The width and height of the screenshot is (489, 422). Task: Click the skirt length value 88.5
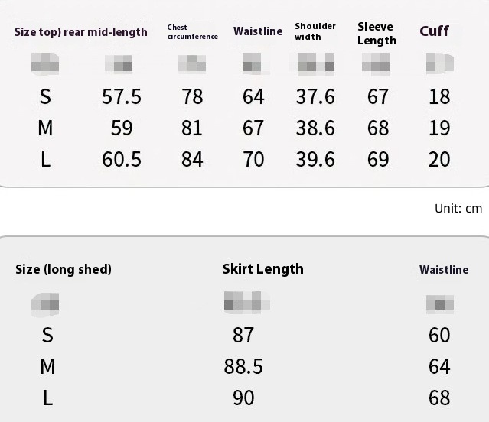point(243,366)
